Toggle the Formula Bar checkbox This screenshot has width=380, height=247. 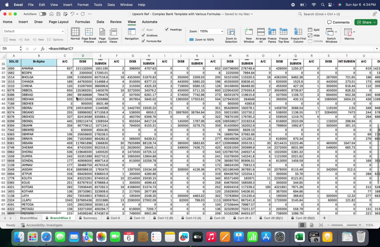point(143,41)
